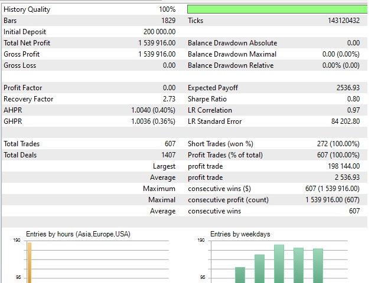Image resolution: width=378 pixels, height=283 pixels.
Task: Click the shortest green bar in weekdays chart
Action: tap(240, 275)
